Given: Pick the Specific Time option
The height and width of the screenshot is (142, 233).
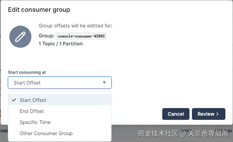Looking at the screenshot, I should (60, 122).
